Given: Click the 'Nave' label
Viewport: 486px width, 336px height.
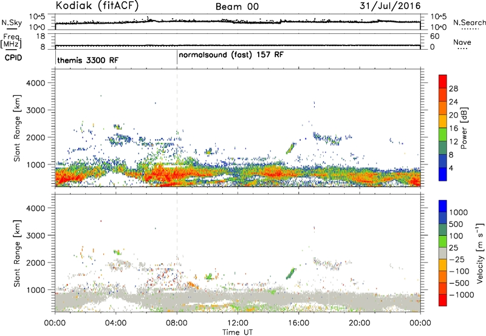Looking at the screenshot, I should 462,42.
